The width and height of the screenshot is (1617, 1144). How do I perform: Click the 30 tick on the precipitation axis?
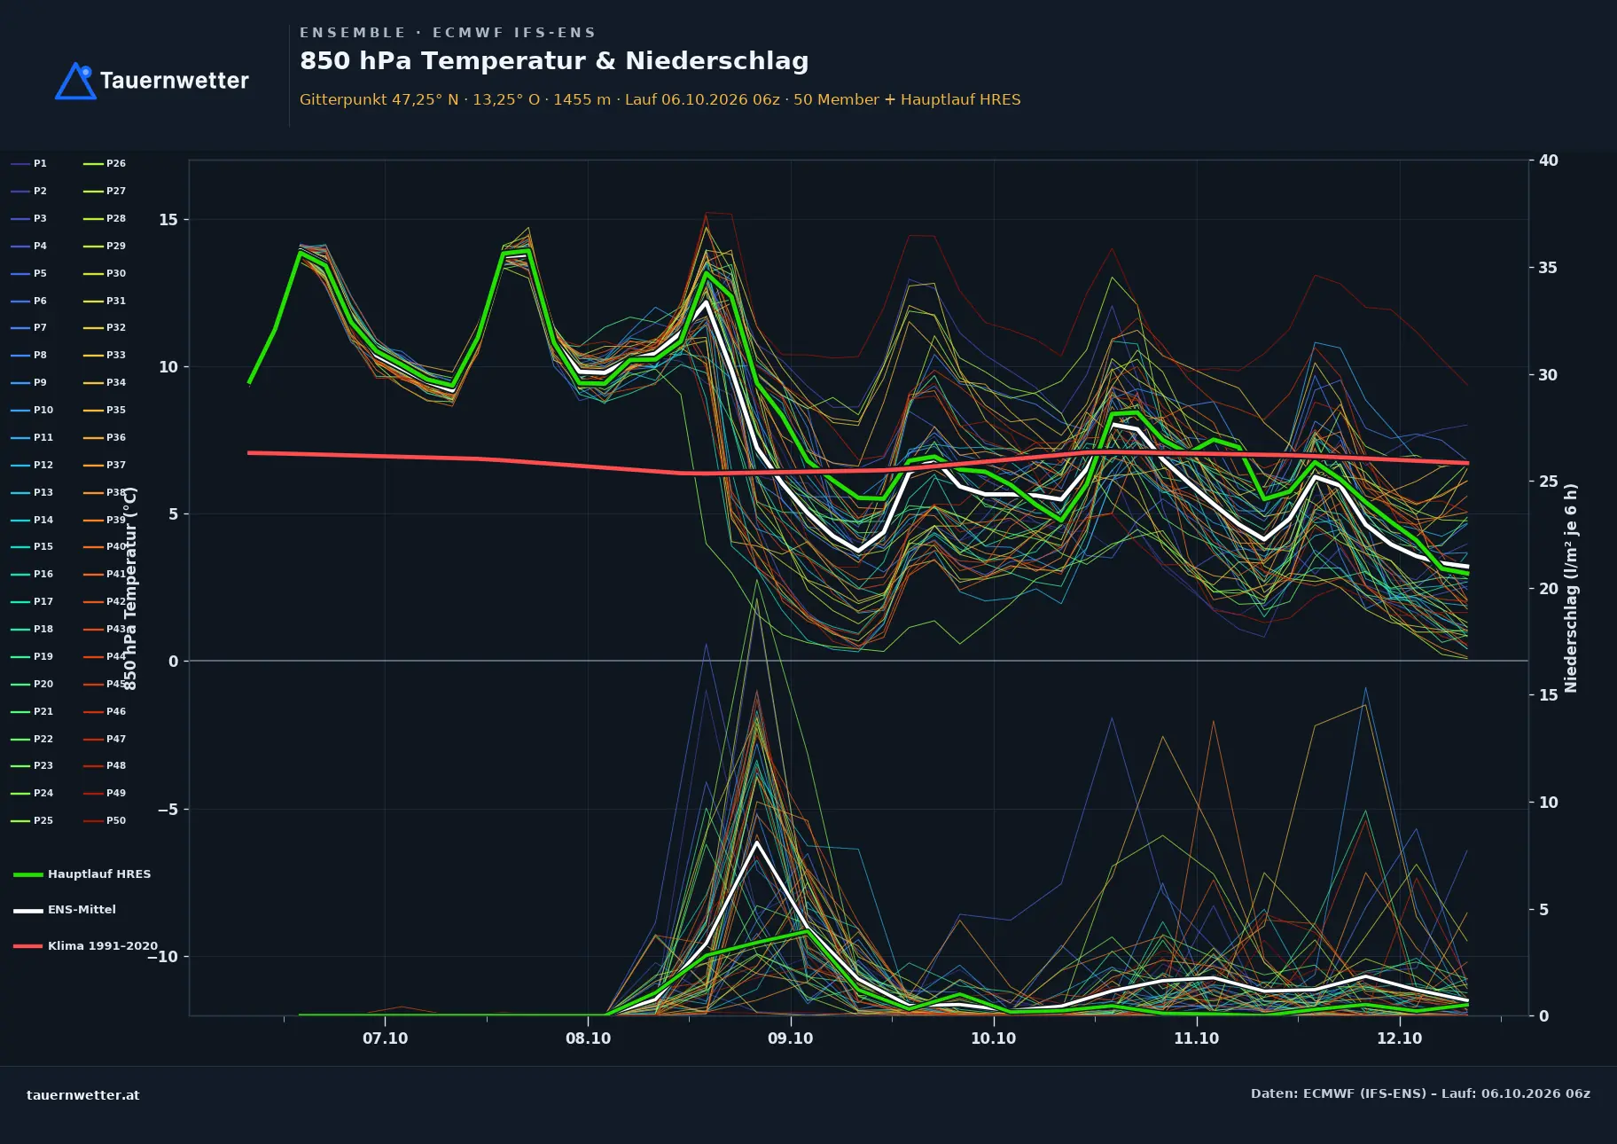click(1549, 375)
